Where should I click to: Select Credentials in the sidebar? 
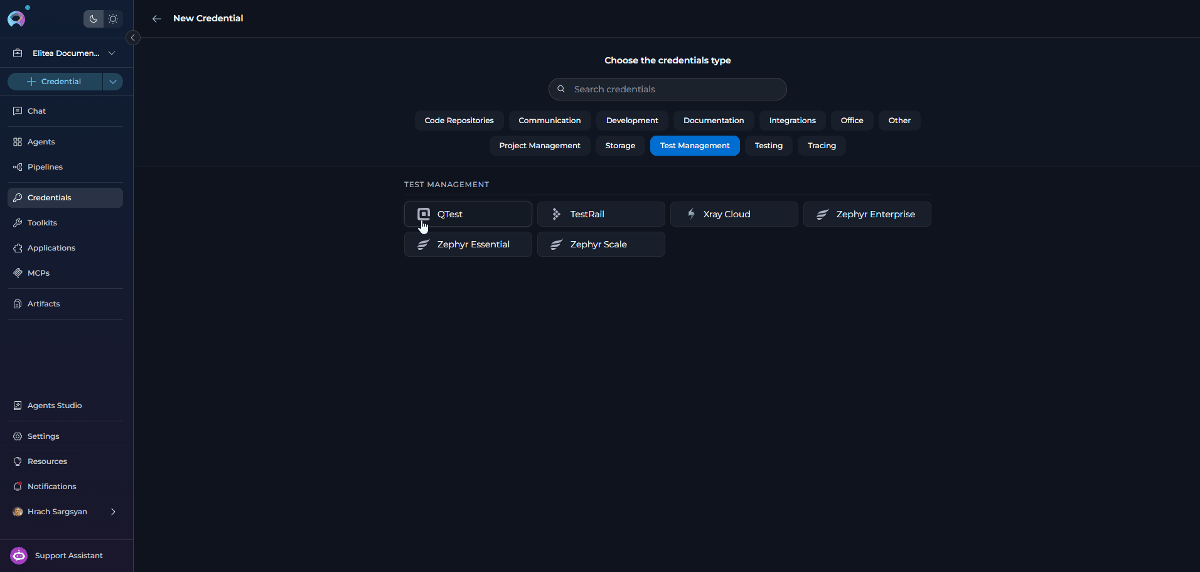click(65, 198)
